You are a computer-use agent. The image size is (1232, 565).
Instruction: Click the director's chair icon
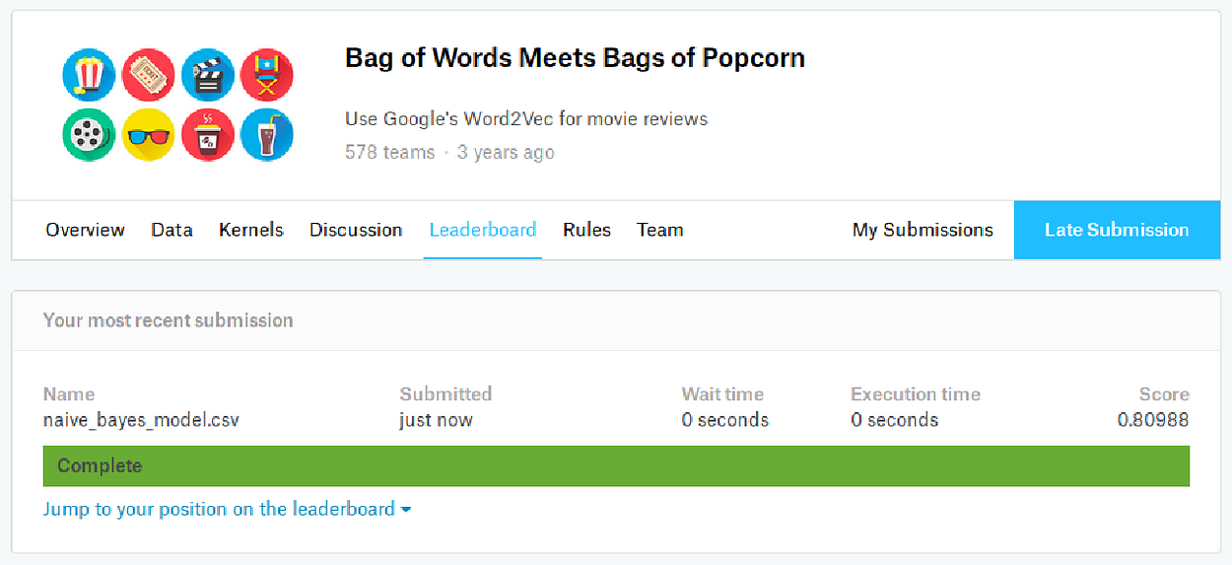coord(267,75)
